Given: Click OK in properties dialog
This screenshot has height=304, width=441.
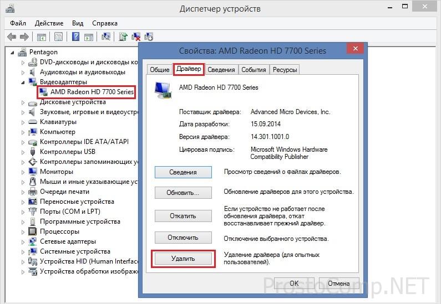Looking at the screenshot, I should pyautogui.click(x=294, y=283).
